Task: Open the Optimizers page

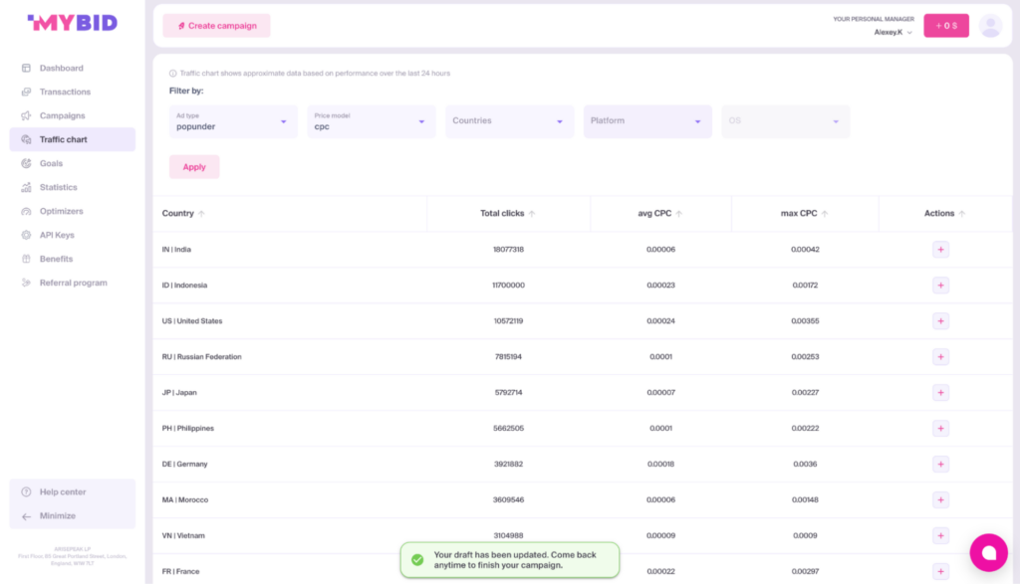Action: click(x=72, y=211)
